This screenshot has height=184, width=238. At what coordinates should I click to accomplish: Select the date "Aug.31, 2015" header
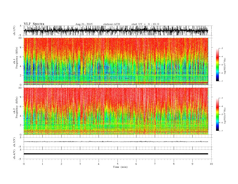pyautogui.click(x=84, y=24)
